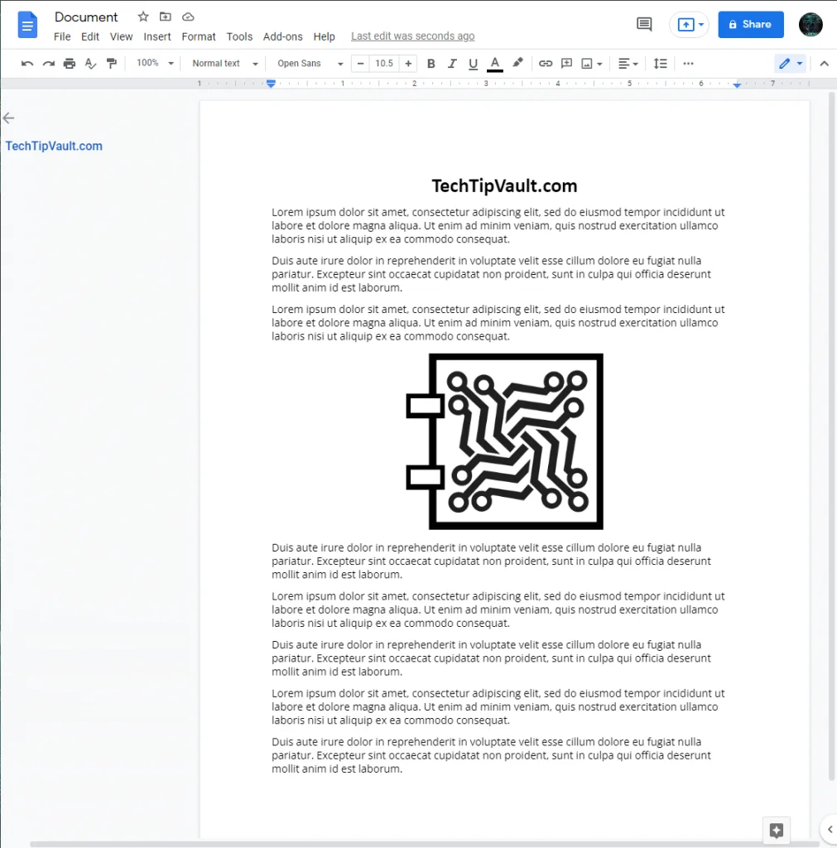
Task: Toggle italic formatting
Action: coord(452,64)
